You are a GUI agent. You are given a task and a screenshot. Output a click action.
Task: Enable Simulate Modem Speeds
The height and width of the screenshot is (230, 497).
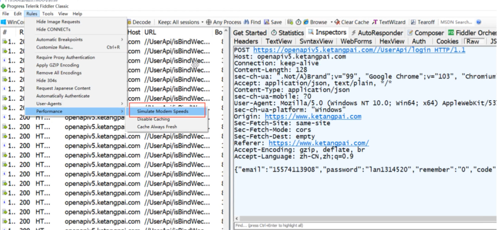pos(163,111)
